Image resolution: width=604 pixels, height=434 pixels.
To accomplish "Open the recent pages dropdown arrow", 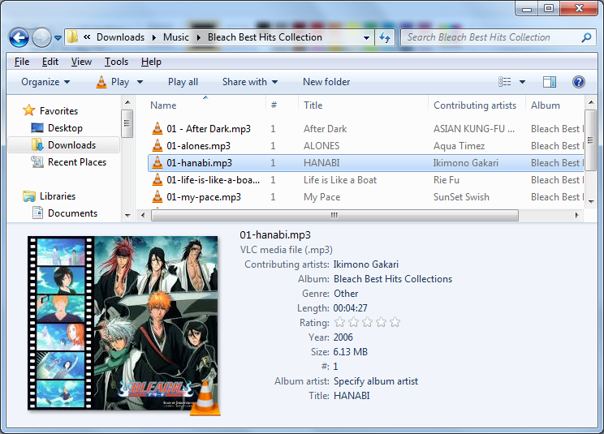I will coord(58,37).
